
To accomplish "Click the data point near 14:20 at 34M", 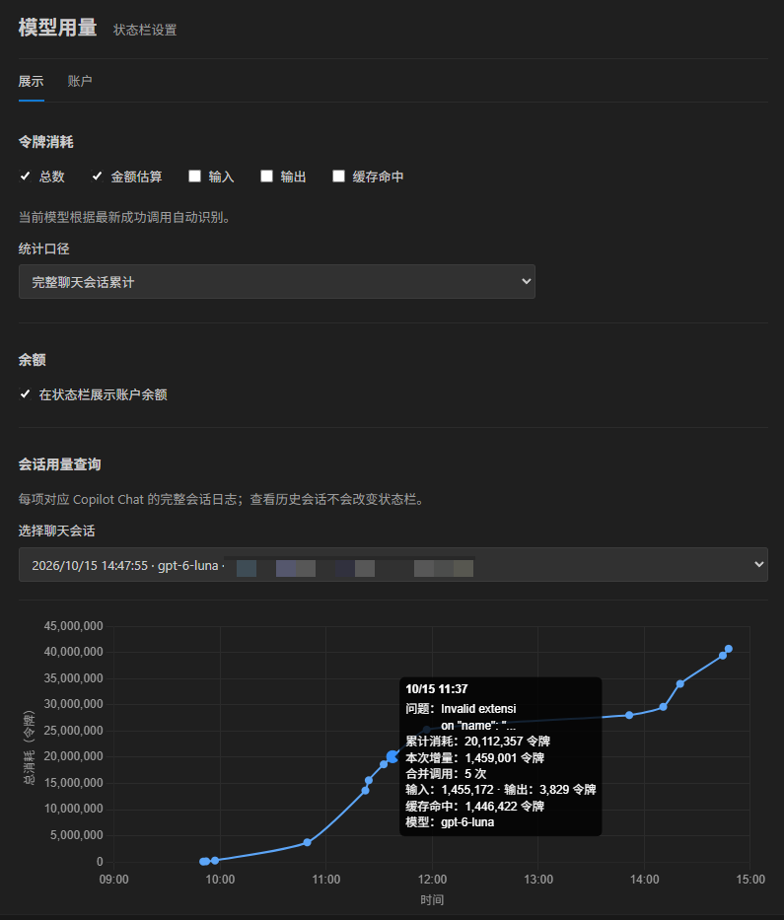I will pyautogui.click(x=680, y=684).
